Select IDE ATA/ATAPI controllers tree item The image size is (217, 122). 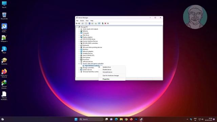point(90,43)
